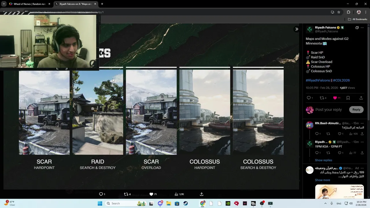Collapse the tweet sidebar with double-chevron icon
Image resolution: width=370 pixels, height=208 pixels.
point(297,29)
